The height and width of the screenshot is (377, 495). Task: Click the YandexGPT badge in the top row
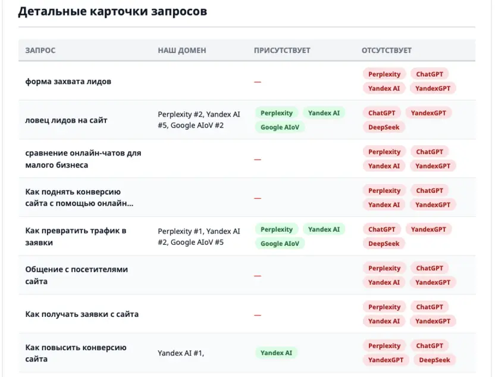click(x=433, y=88)
